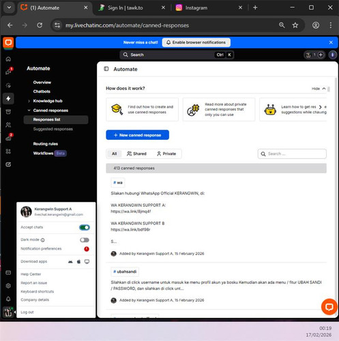Open the billing card icon in sidebar
Viewport: 339px width, 341px height.
8,273
